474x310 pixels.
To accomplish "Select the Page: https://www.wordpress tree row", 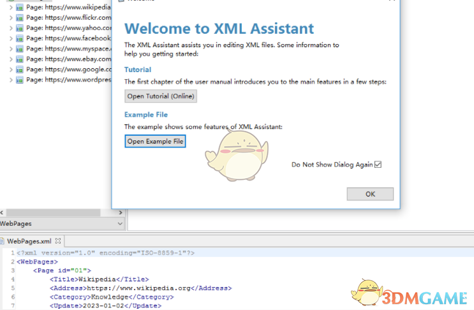I will click(x=69, y=80).
